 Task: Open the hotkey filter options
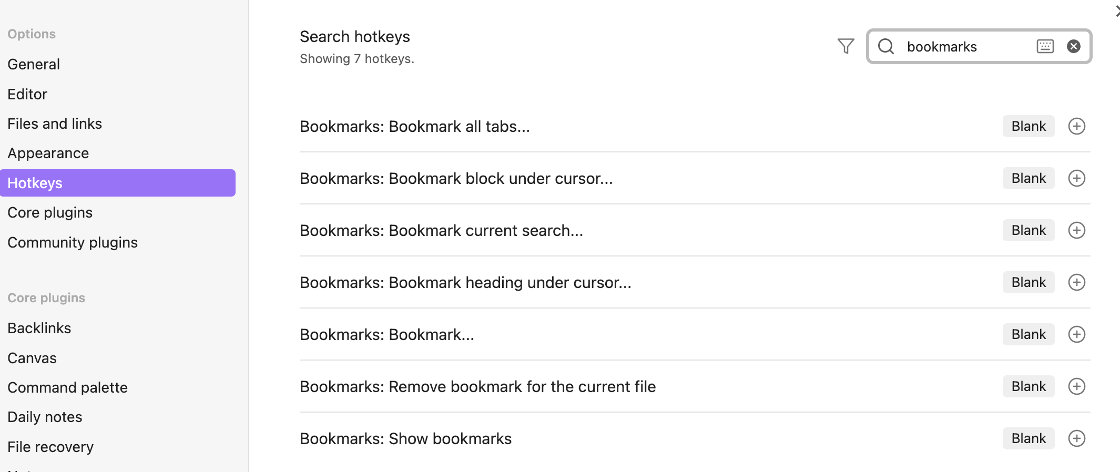pos(846,46)
